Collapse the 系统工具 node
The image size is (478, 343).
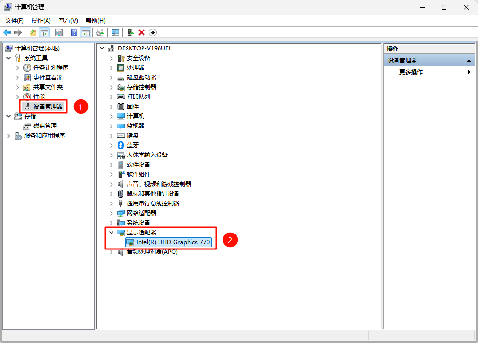[x=9, y=58]
